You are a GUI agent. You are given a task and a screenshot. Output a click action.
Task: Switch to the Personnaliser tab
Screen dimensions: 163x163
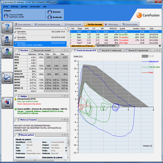click(x=131, y=24)
